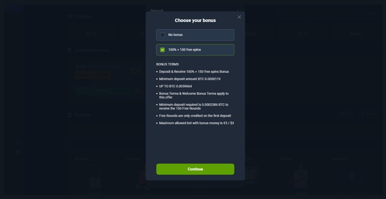Click the green icon in left sidebar
The image size is (386, 199).
[x=17, y=152]
